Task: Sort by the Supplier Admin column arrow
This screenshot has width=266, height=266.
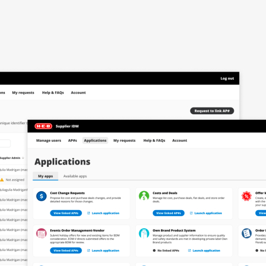Action: 23,158
